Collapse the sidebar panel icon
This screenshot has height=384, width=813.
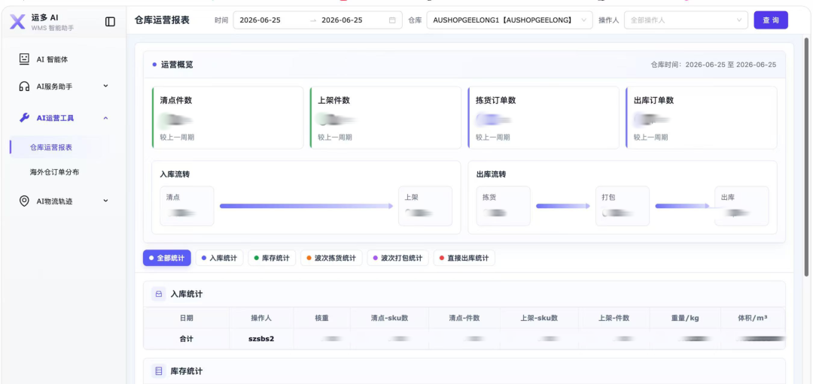pyautogui.click(x=110, y=21)
